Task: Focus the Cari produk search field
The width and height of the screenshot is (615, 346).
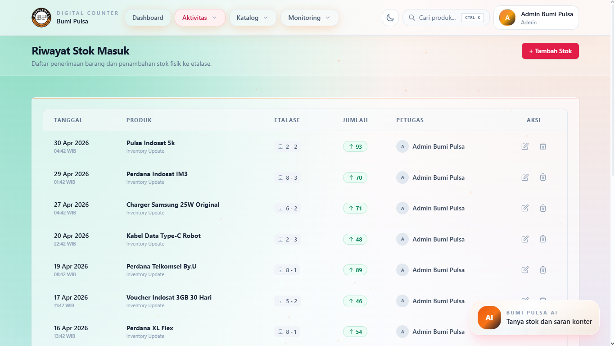Action: tap(446, 18)
